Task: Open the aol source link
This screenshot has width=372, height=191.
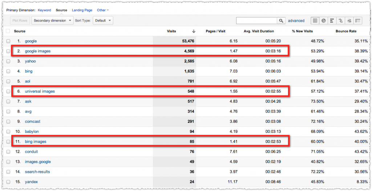Action: click(28, 81)
